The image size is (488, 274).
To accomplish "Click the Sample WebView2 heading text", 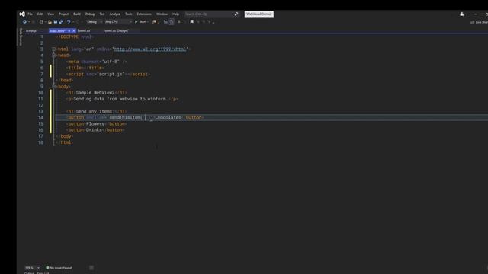I will (x=95, y=93).
